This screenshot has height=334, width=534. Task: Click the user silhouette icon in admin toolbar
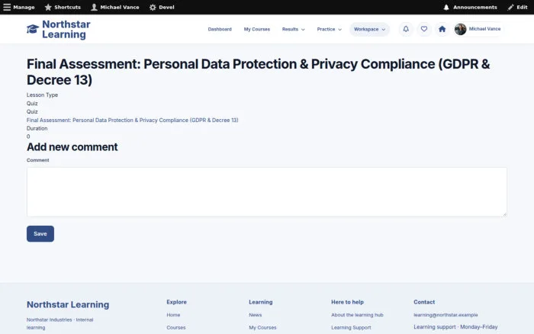(x=94, y=7)
